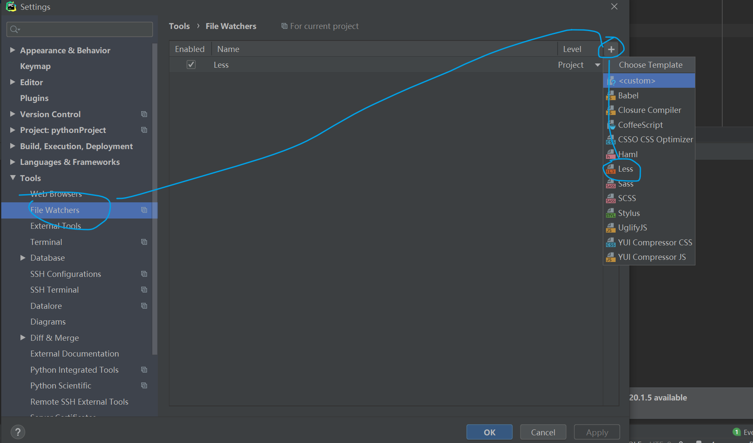
Task: Choose Closure Compiler template
Action: [x=649, y=110]
